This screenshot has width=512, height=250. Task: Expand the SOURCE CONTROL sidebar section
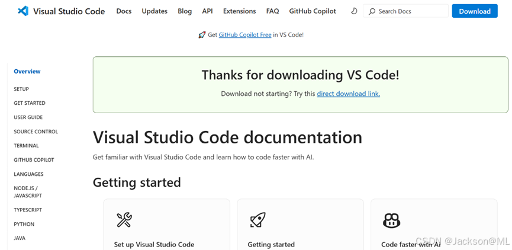pos(36,132)
